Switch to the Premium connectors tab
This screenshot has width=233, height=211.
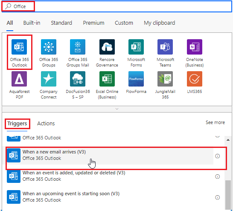(93, 23)
